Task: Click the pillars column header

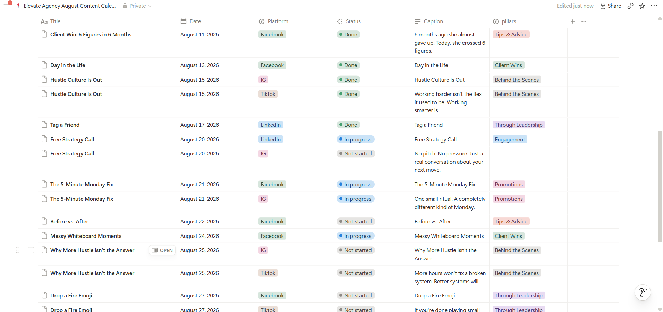Action: click(x=505, y=21)
